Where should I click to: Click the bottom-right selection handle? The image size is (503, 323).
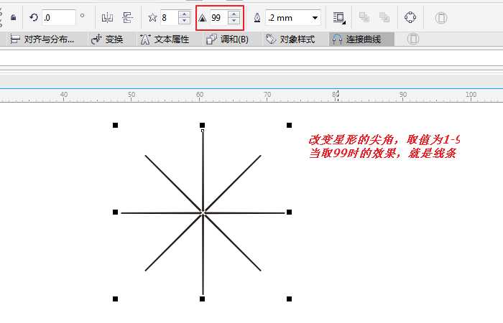(289, 299)
